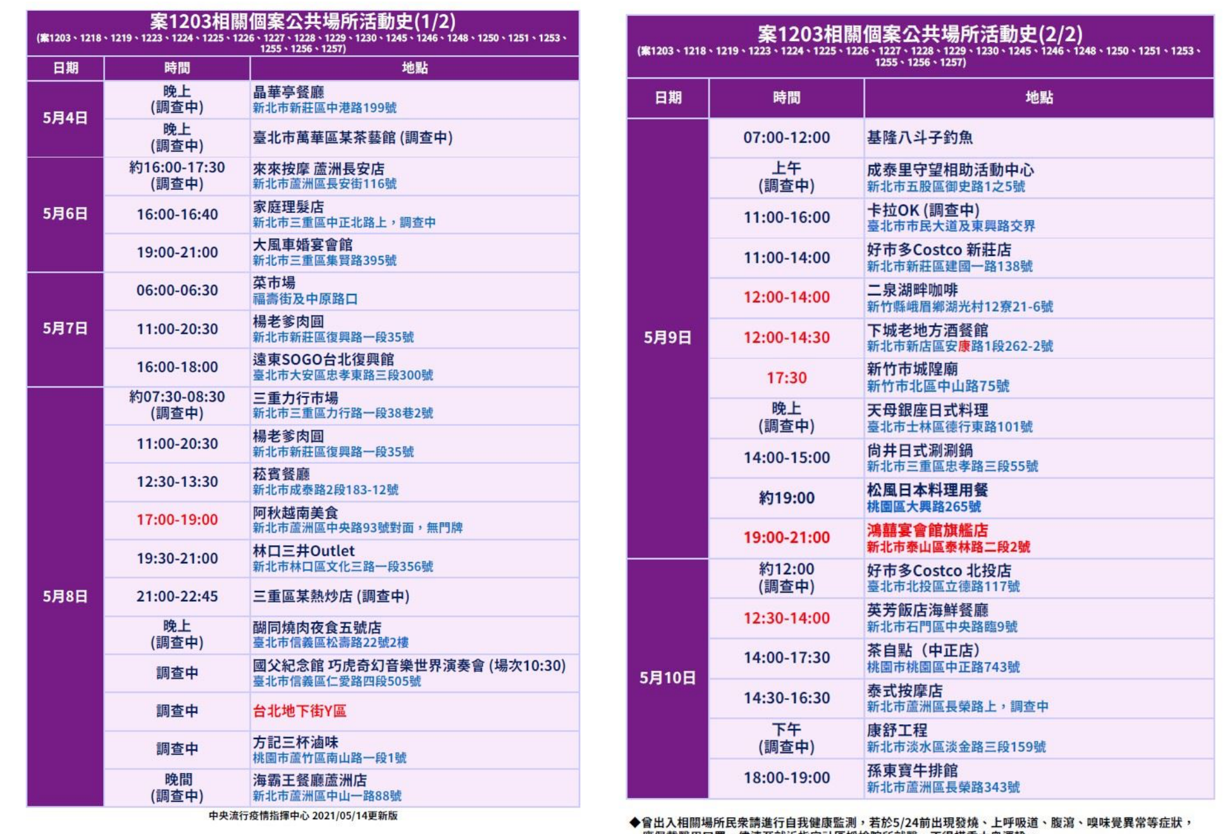Select 尚井日式涮涮鍋 location
This screenshot has height=834, width=1232.
point(920,450)
